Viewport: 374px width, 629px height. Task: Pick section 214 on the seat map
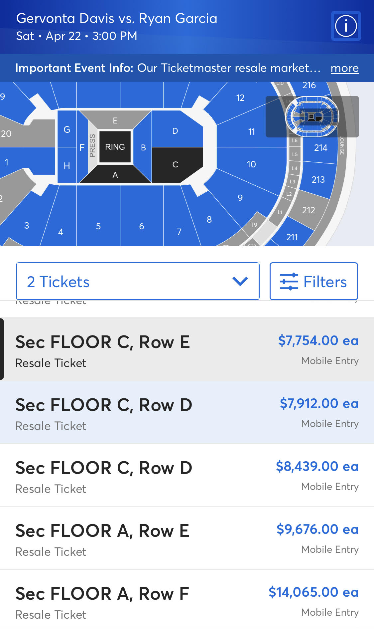320,148
